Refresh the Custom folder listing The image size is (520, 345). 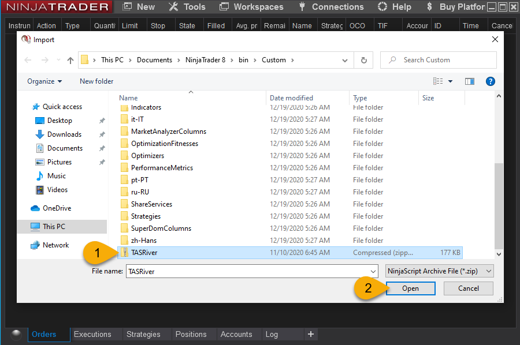364,60
